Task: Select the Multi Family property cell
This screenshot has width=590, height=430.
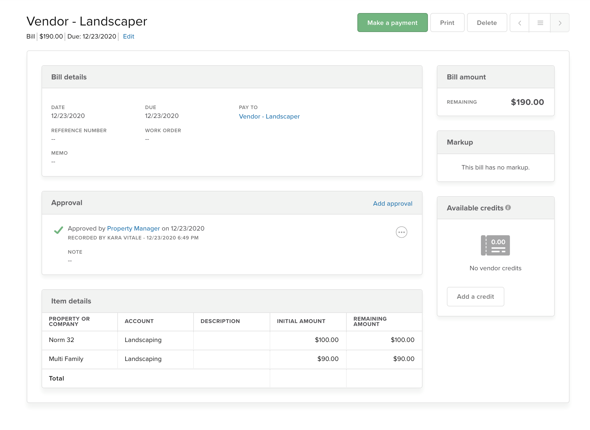Action: coord(80,359)
